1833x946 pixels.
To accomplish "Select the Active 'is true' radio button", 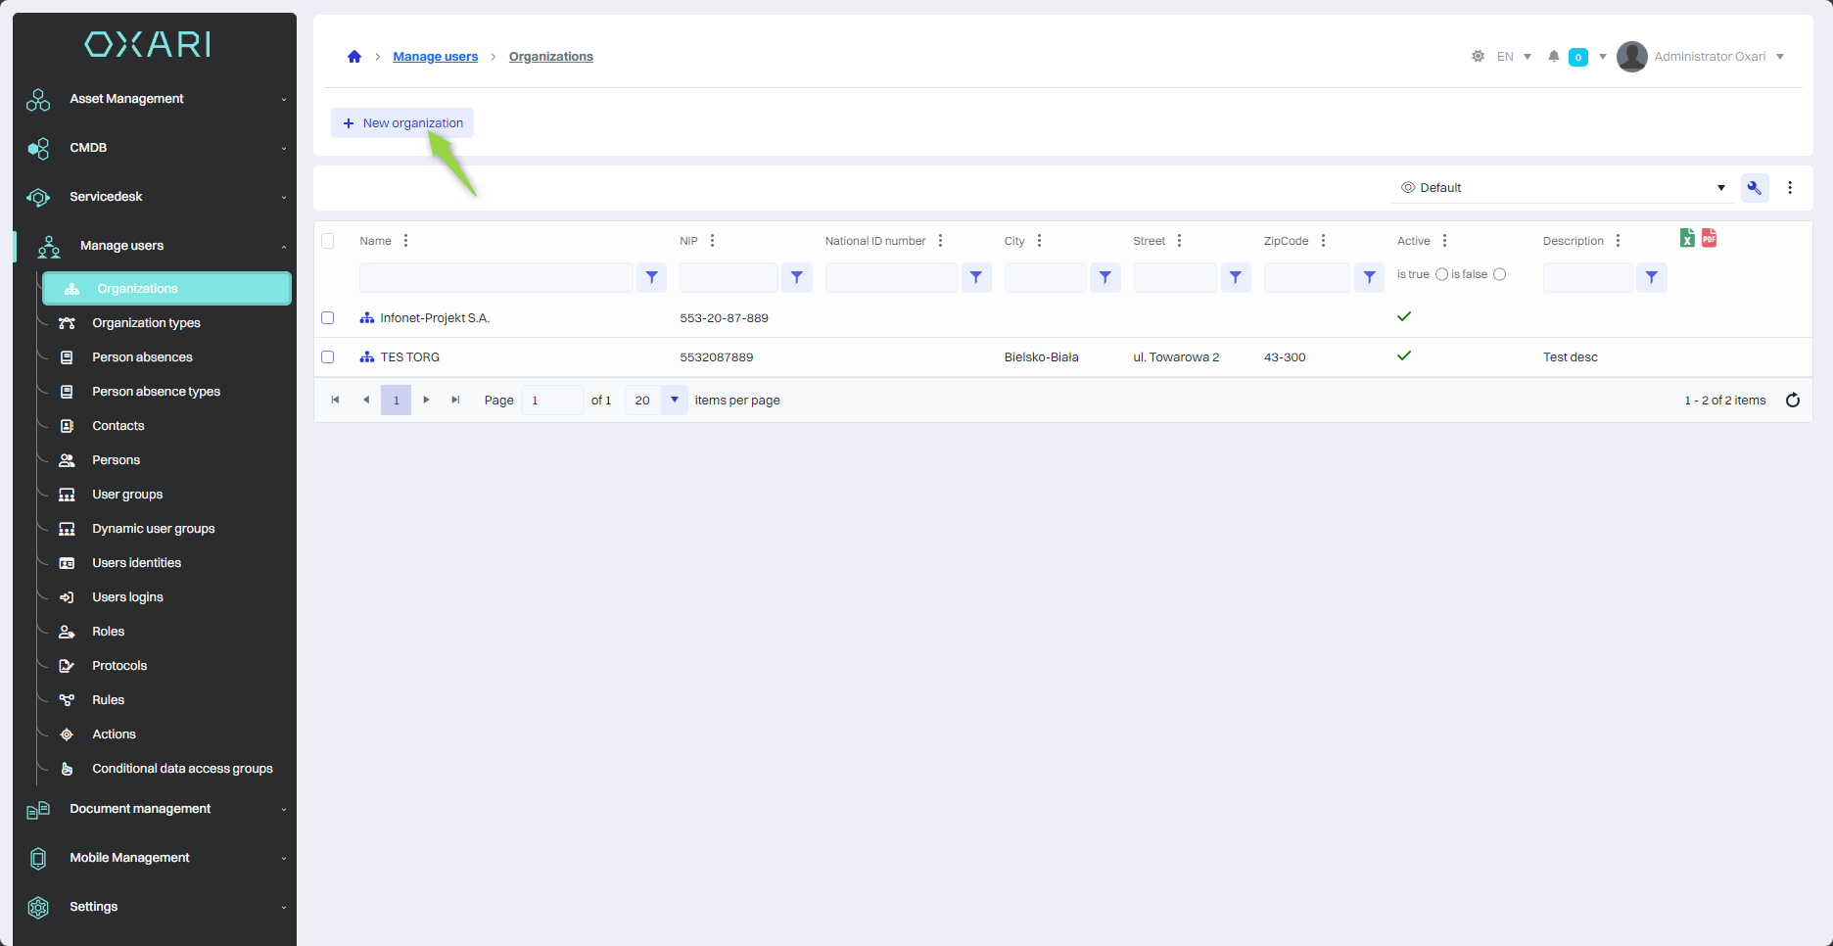I will [x=1441, y=275].
